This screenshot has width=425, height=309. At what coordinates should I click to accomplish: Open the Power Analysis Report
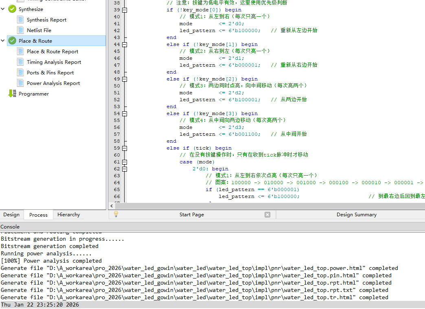click(53, 83)
